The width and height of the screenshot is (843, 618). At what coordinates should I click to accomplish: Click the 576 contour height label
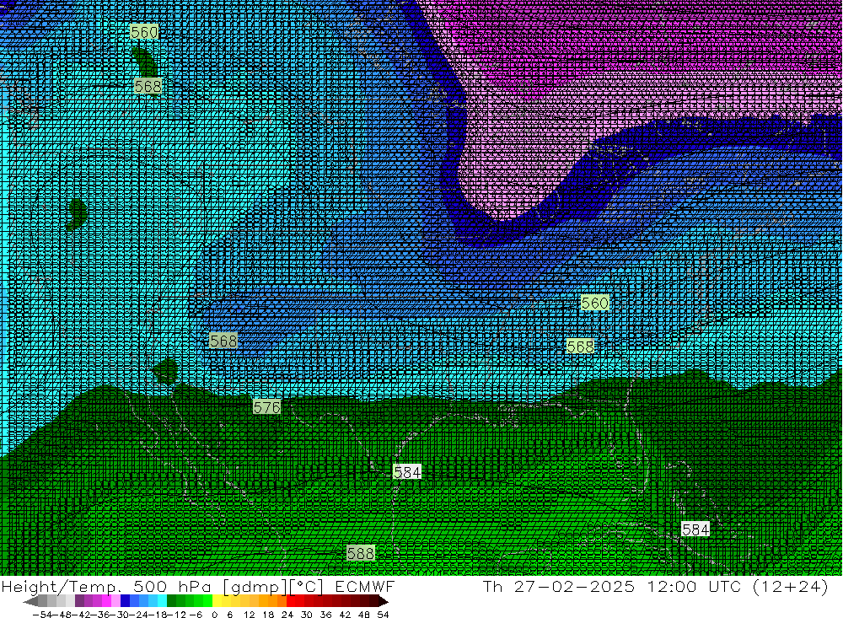tap(266, 407)
